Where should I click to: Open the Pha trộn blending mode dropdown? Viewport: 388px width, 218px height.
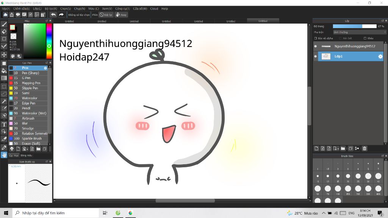(x=359, y=32)
